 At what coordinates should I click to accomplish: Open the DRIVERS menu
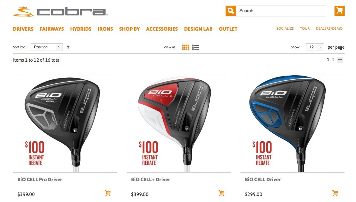23,29
